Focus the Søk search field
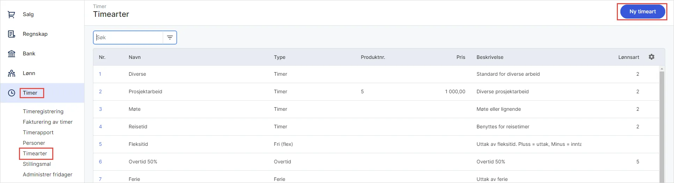 coord(128,38)
